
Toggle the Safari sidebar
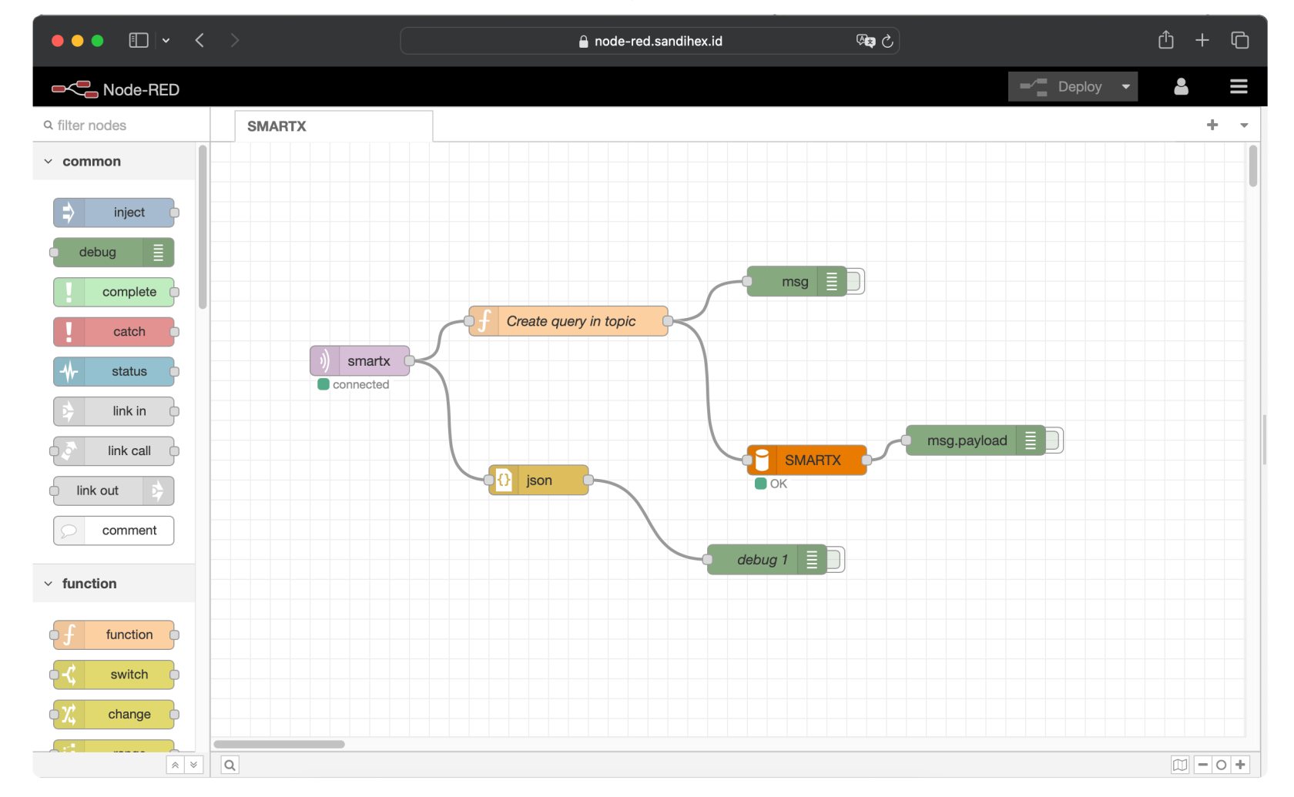click(x=139, y=40)
